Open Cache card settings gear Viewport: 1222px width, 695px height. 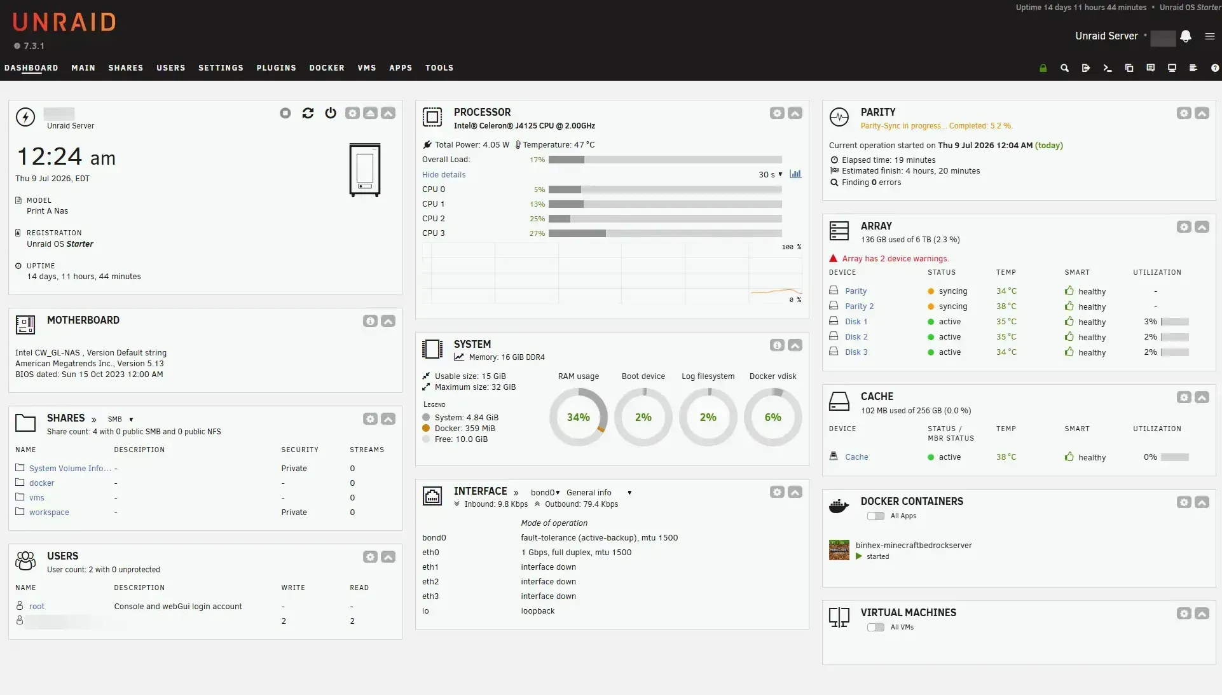[x=1184, y=397]
